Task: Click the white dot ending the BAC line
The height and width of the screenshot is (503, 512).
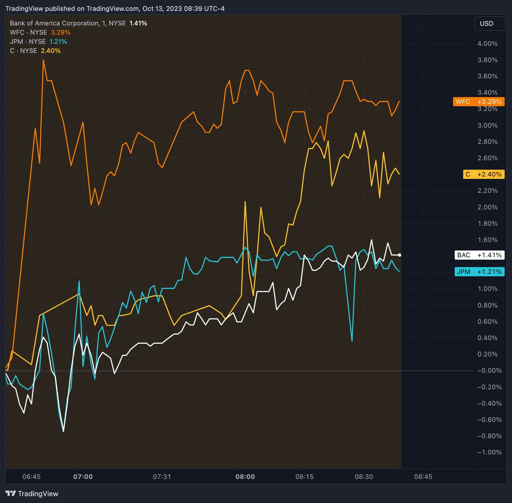Action: pyautogui.click(x=399, y=255)
